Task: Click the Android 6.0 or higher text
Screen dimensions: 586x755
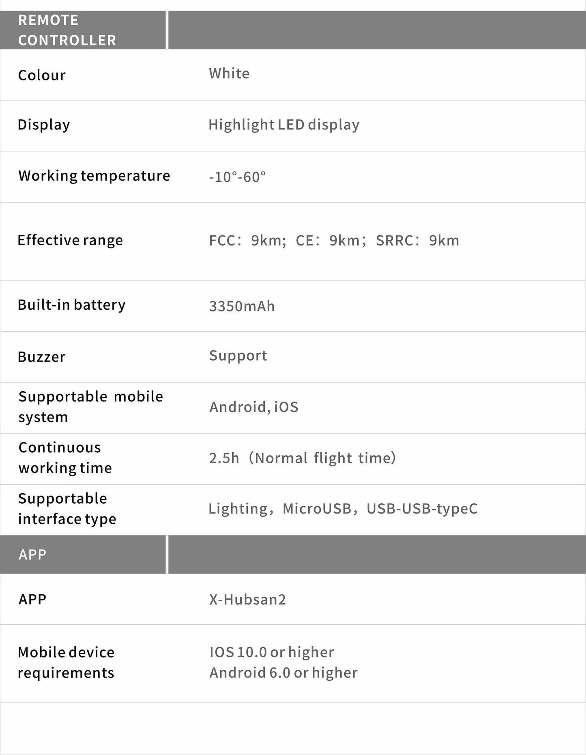Action: click(x=283, y=673)
